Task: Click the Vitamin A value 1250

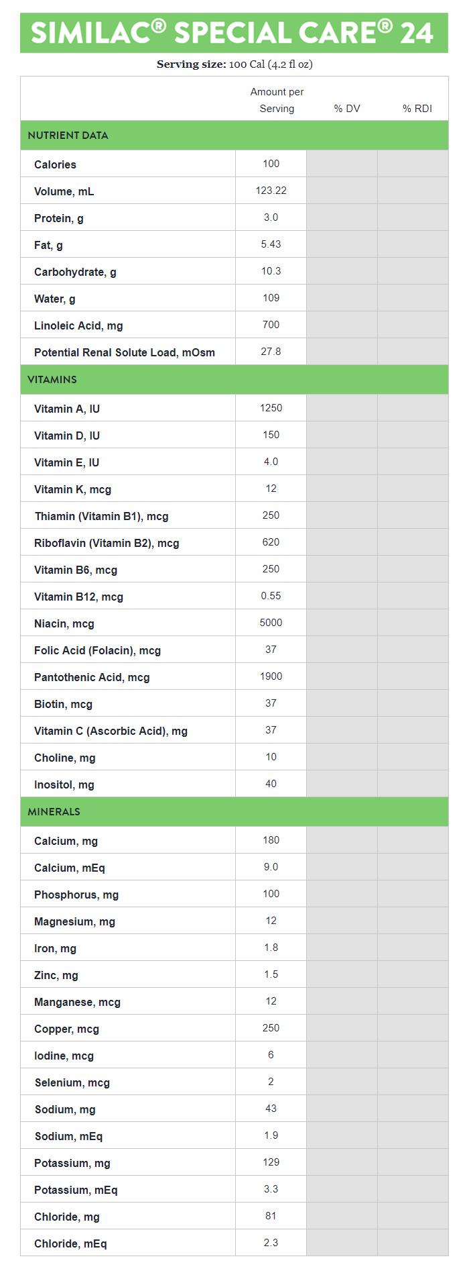Action: [271, 408]
